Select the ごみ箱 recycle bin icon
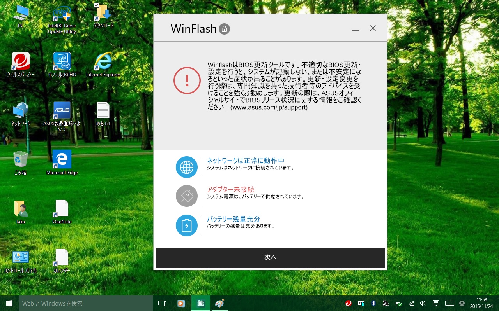 [20, 163]
